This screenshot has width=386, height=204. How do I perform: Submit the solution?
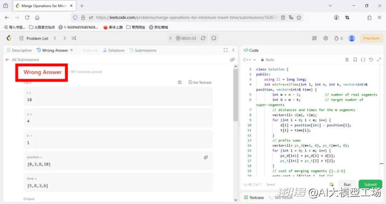[370, 184]
